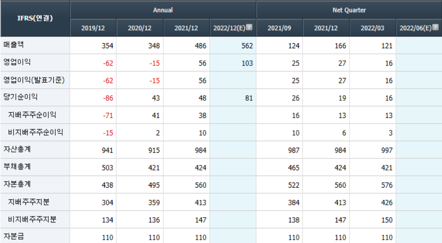Click 부채총계 value 503 for 2019/12
Viewport: 442px width, 243px height.
point(107,168)
